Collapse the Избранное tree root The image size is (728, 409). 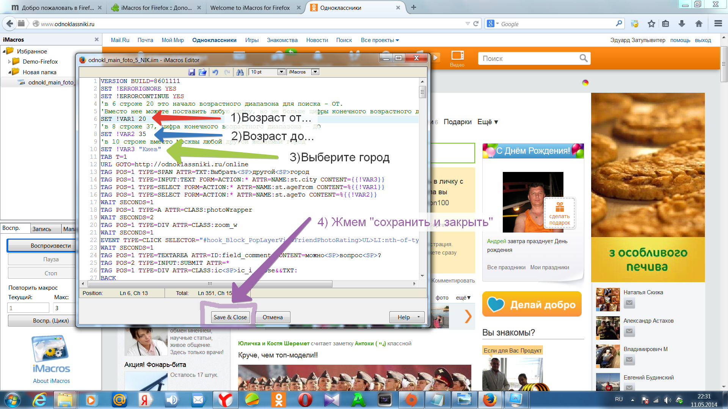coord(4,51)
